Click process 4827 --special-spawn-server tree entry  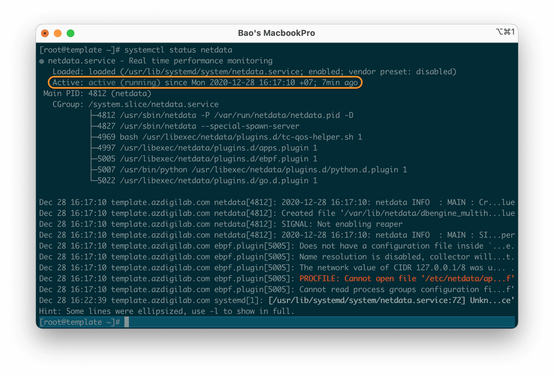point(198,126)
